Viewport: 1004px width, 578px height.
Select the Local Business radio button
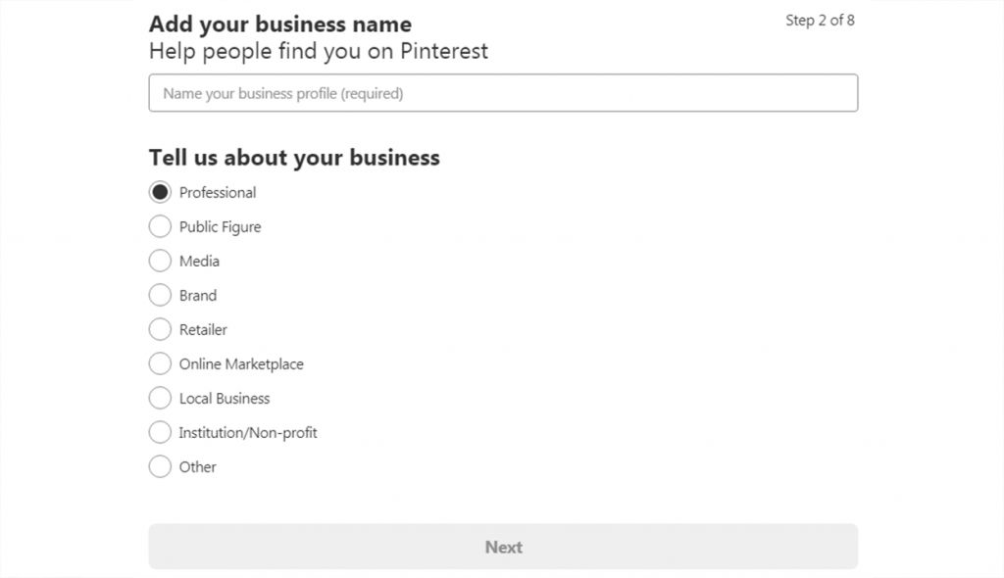pos(160,398)
